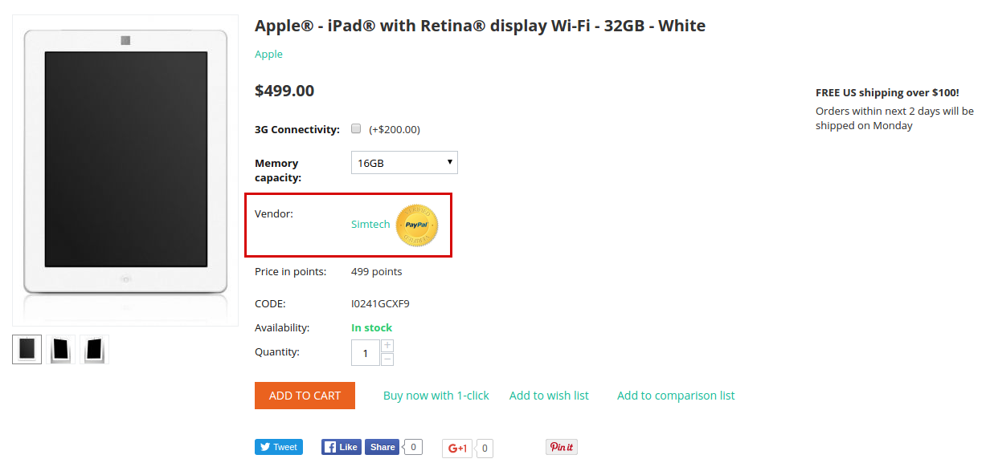Click the Facebook Share button

point(382,447)
